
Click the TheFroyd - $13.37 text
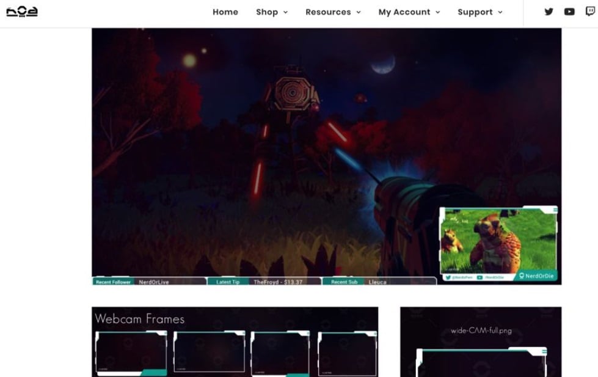point(278,282)
